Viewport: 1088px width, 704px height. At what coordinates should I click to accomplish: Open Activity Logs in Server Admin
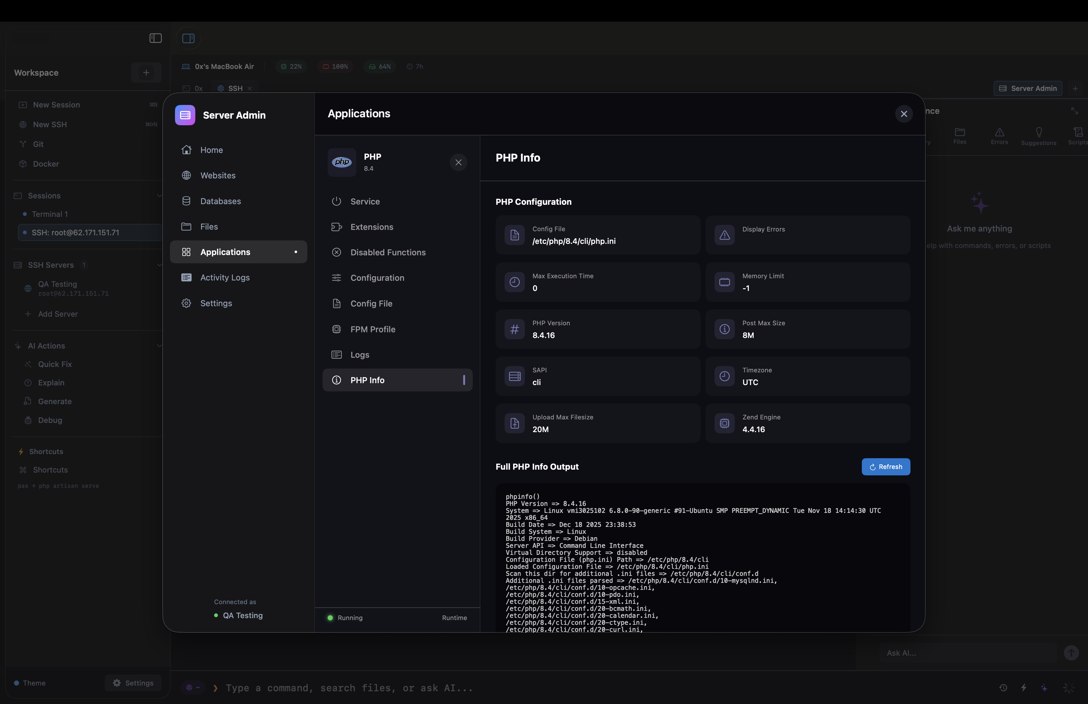coord(225,277)
